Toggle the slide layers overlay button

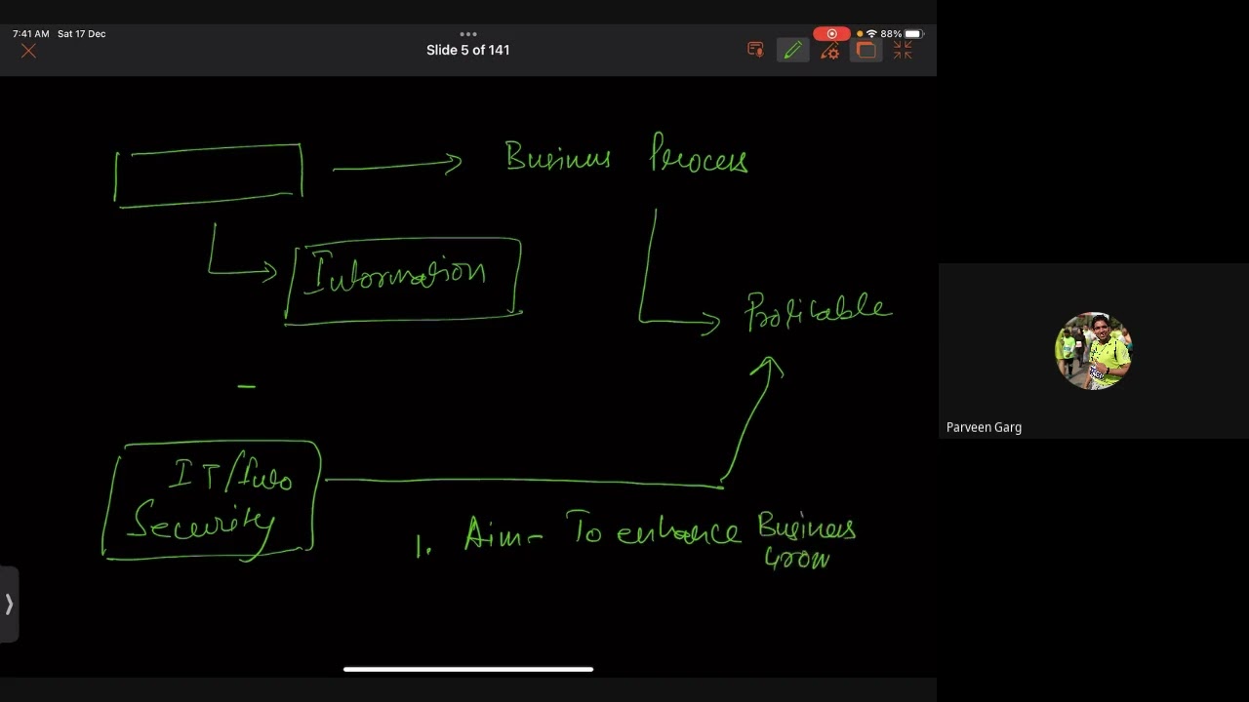866,51
